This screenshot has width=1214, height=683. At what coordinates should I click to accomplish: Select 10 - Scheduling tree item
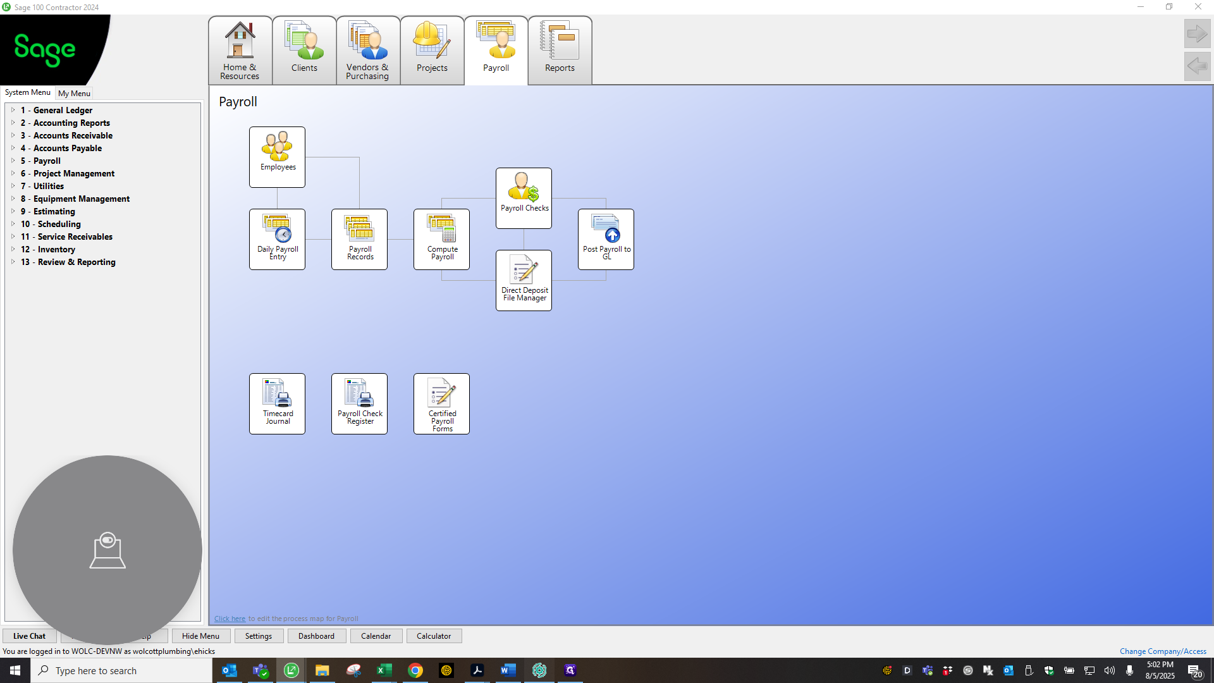tap(51, 224)
